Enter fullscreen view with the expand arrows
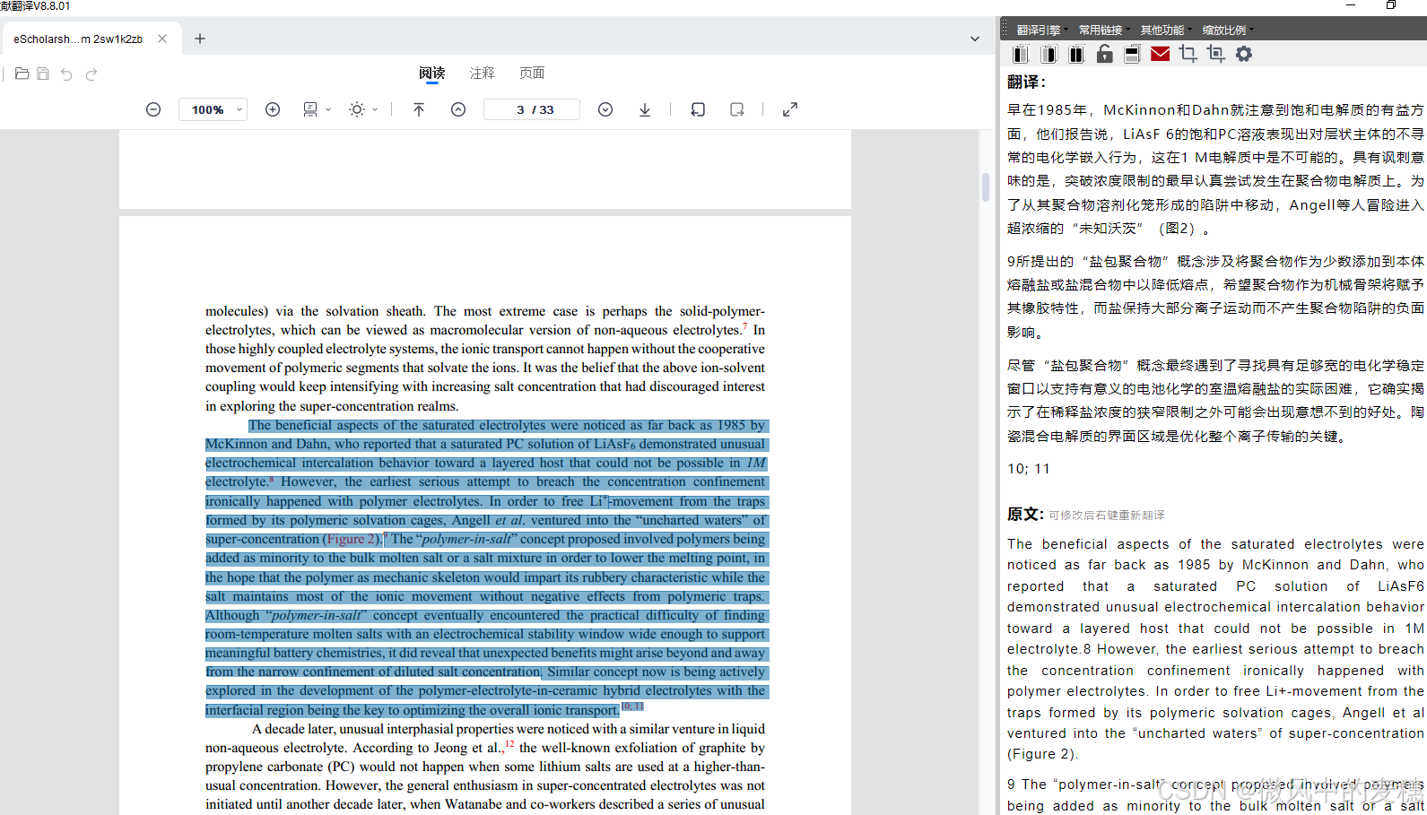Screen dimensions: 1427x815 790,109
